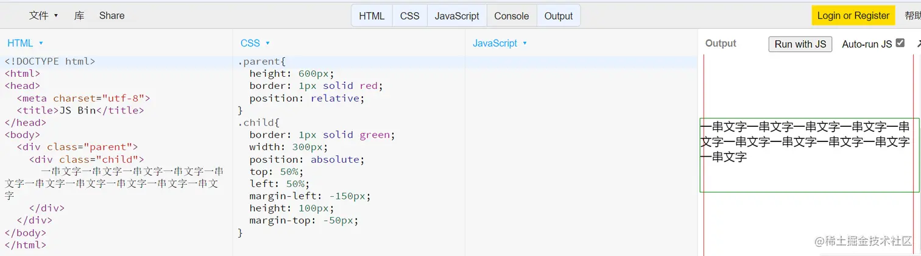This screenshot has height=256, width=921.
Task: Click the .parent{ selector line
Action: (261, 62)
